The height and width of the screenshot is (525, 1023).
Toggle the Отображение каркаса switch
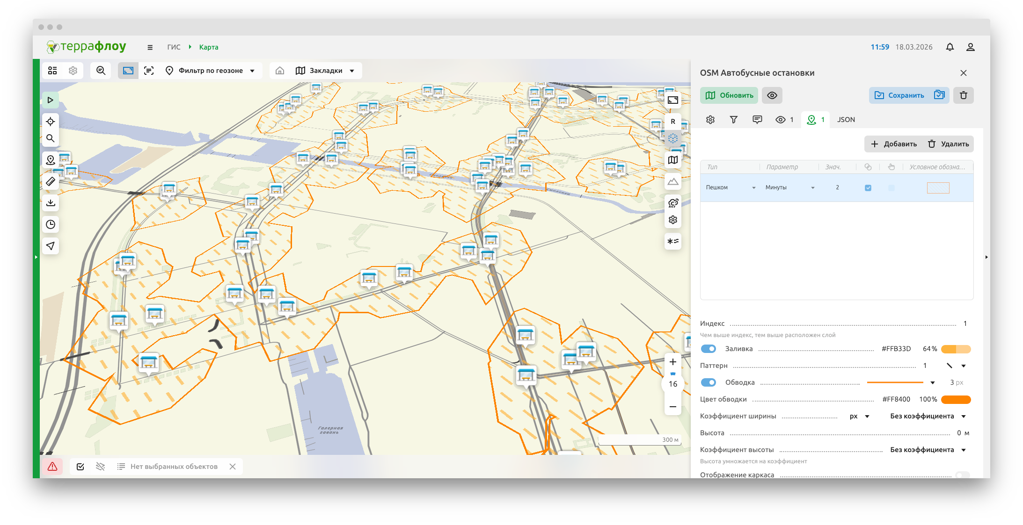point(963,475)
